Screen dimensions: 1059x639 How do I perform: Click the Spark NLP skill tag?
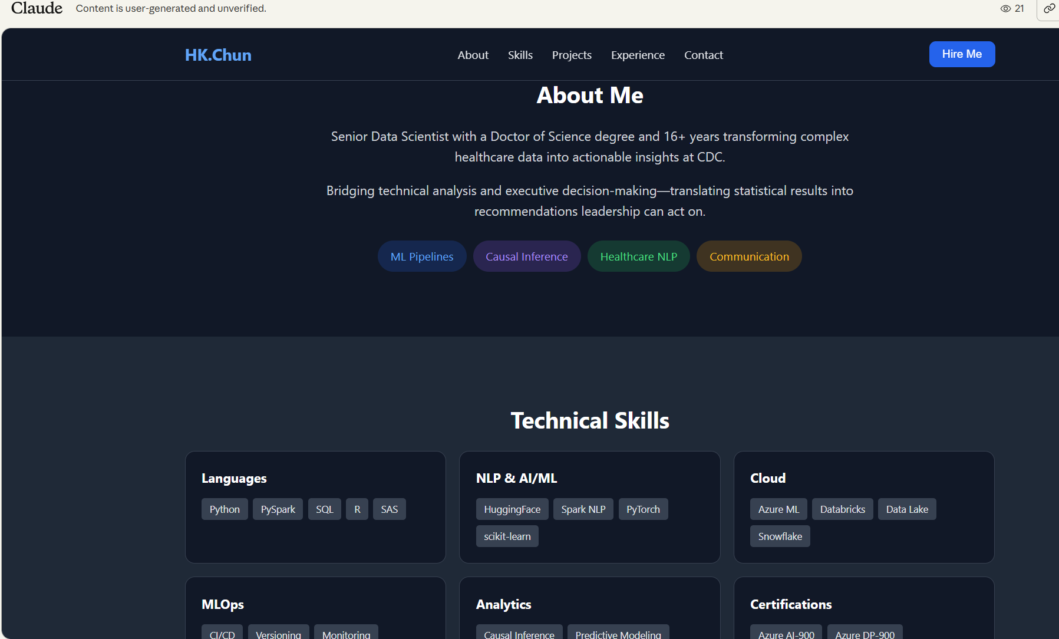pos(583,509)
